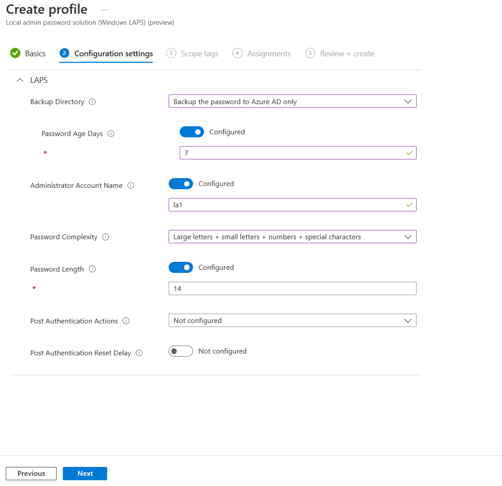
Task: Click the ellipsis beside Create profile title
Action: tap(105, 9)
